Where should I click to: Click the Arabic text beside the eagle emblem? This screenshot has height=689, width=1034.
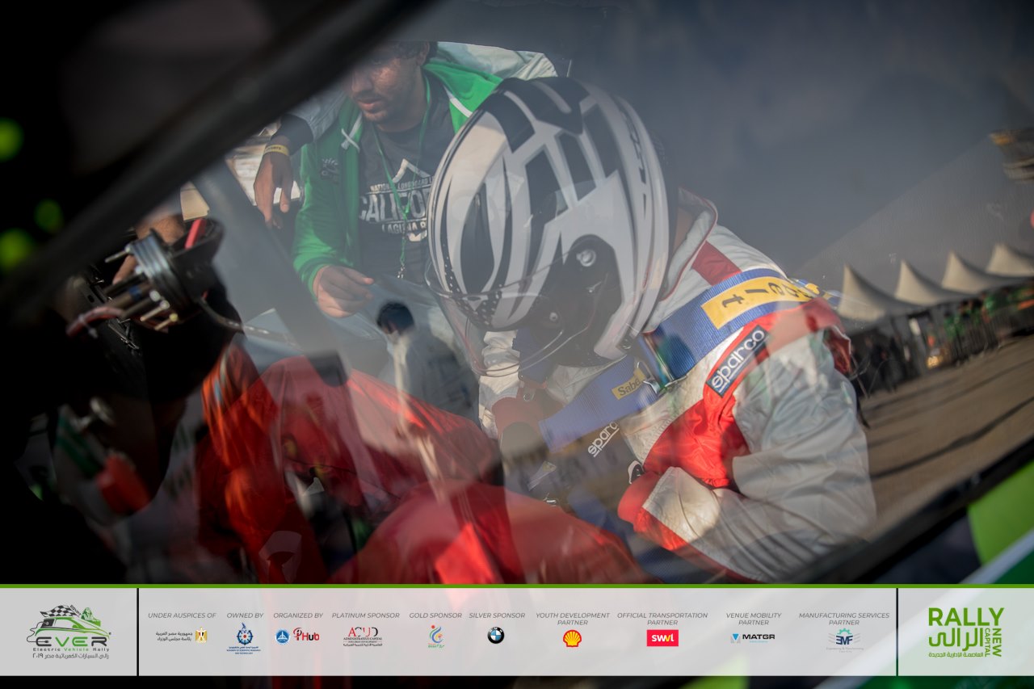click(174, 636)
